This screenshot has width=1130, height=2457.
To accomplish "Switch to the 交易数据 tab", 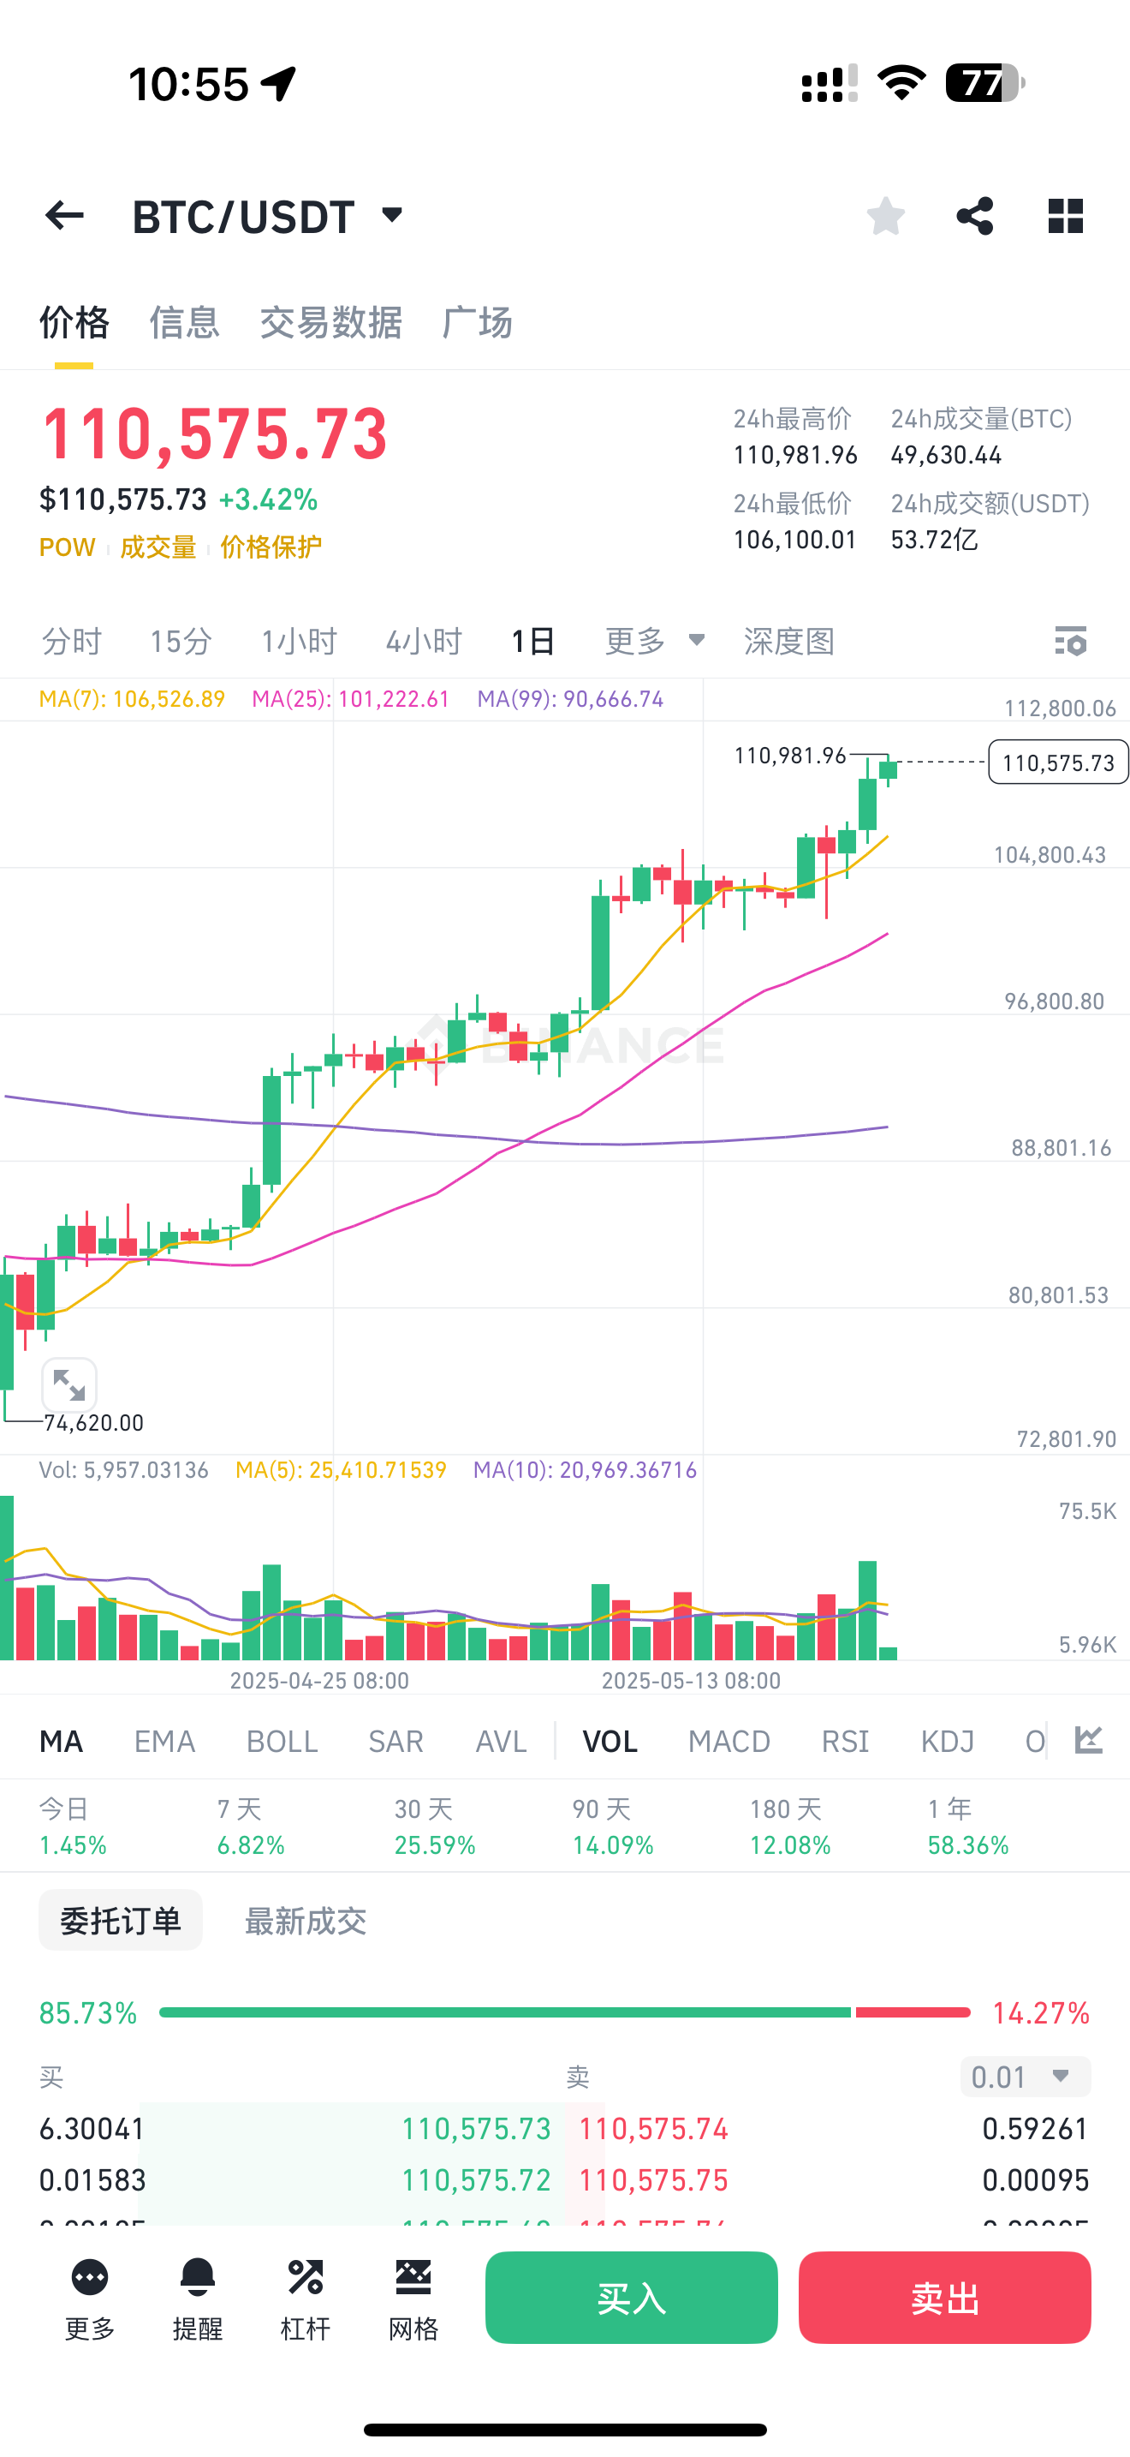I will 330,323.
